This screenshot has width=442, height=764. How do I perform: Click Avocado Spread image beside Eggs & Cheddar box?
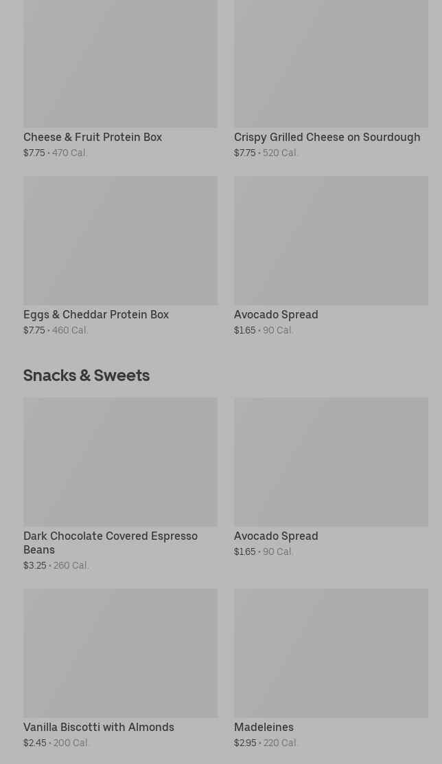[x=331, y=240]
